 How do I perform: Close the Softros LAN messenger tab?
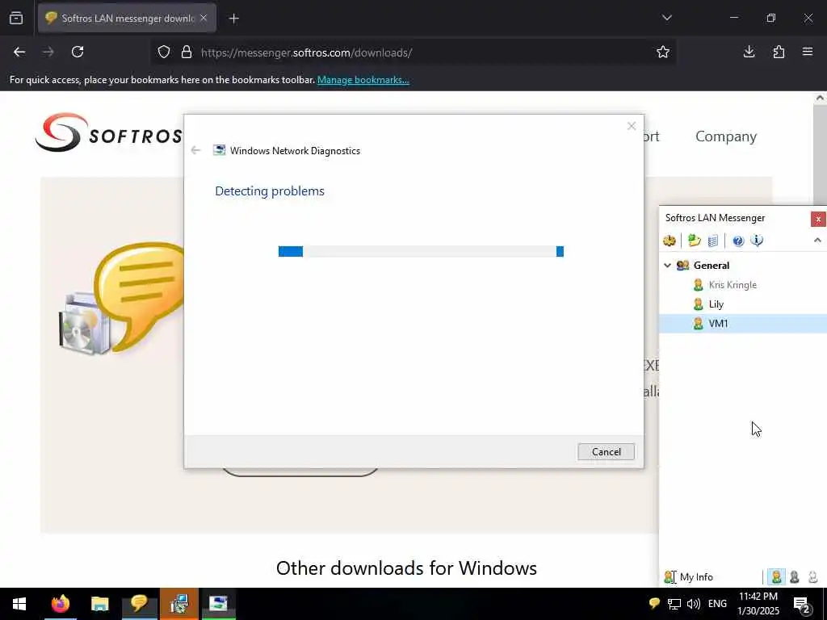click(x=204, y=18)
